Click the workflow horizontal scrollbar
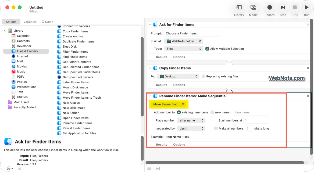Screen dimensions: 314x172 (225, 163)
